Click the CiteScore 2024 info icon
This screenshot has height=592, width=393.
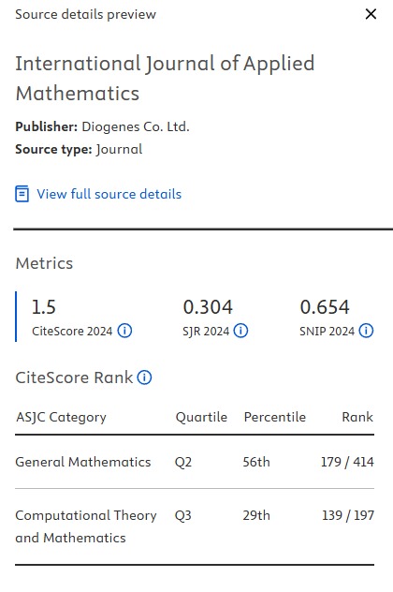124,331
